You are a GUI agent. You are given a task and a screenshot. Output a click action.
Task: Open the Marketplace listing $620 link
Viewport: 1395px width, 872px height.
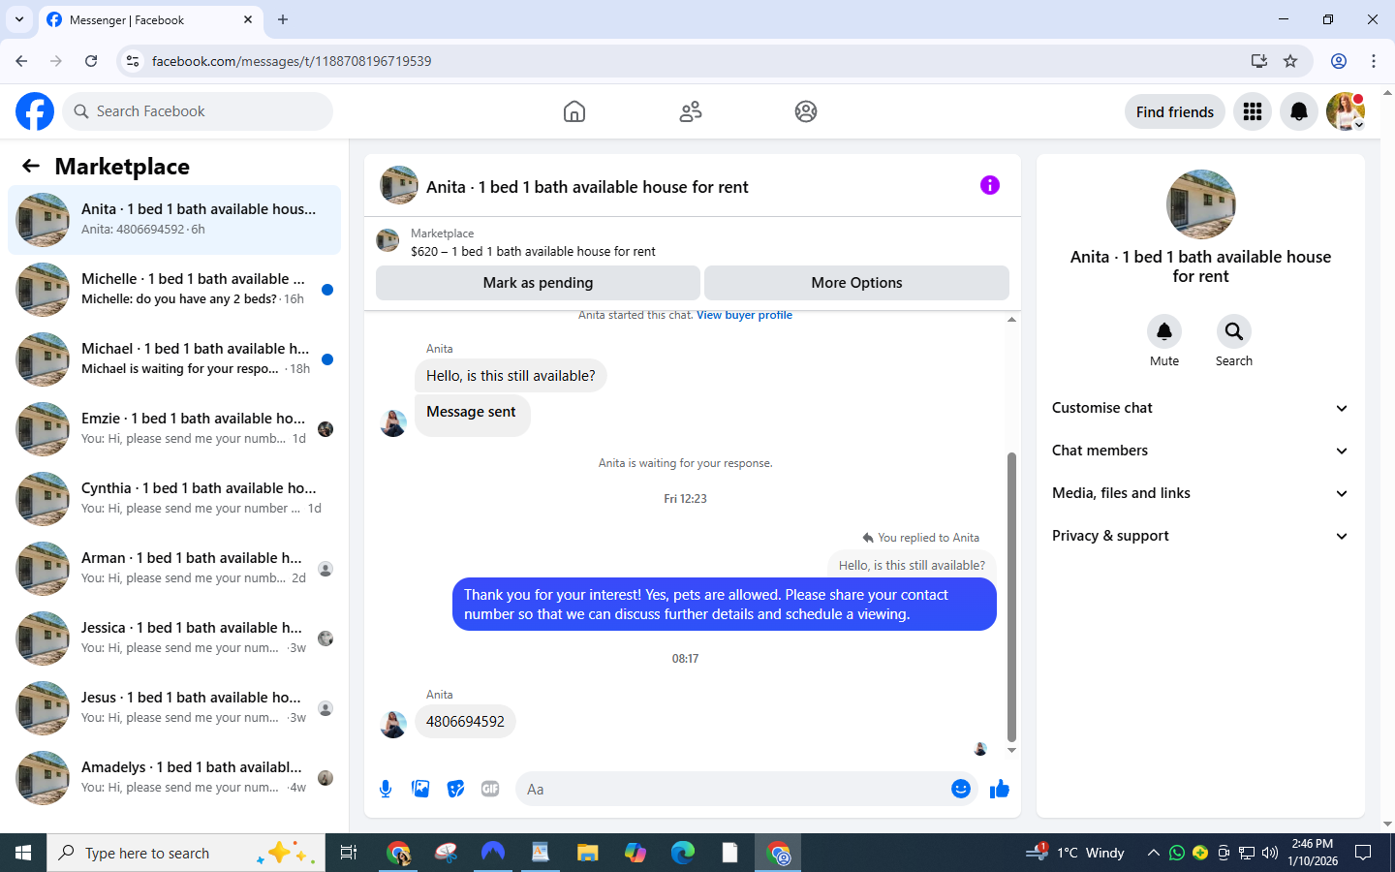tap(533, 251)
